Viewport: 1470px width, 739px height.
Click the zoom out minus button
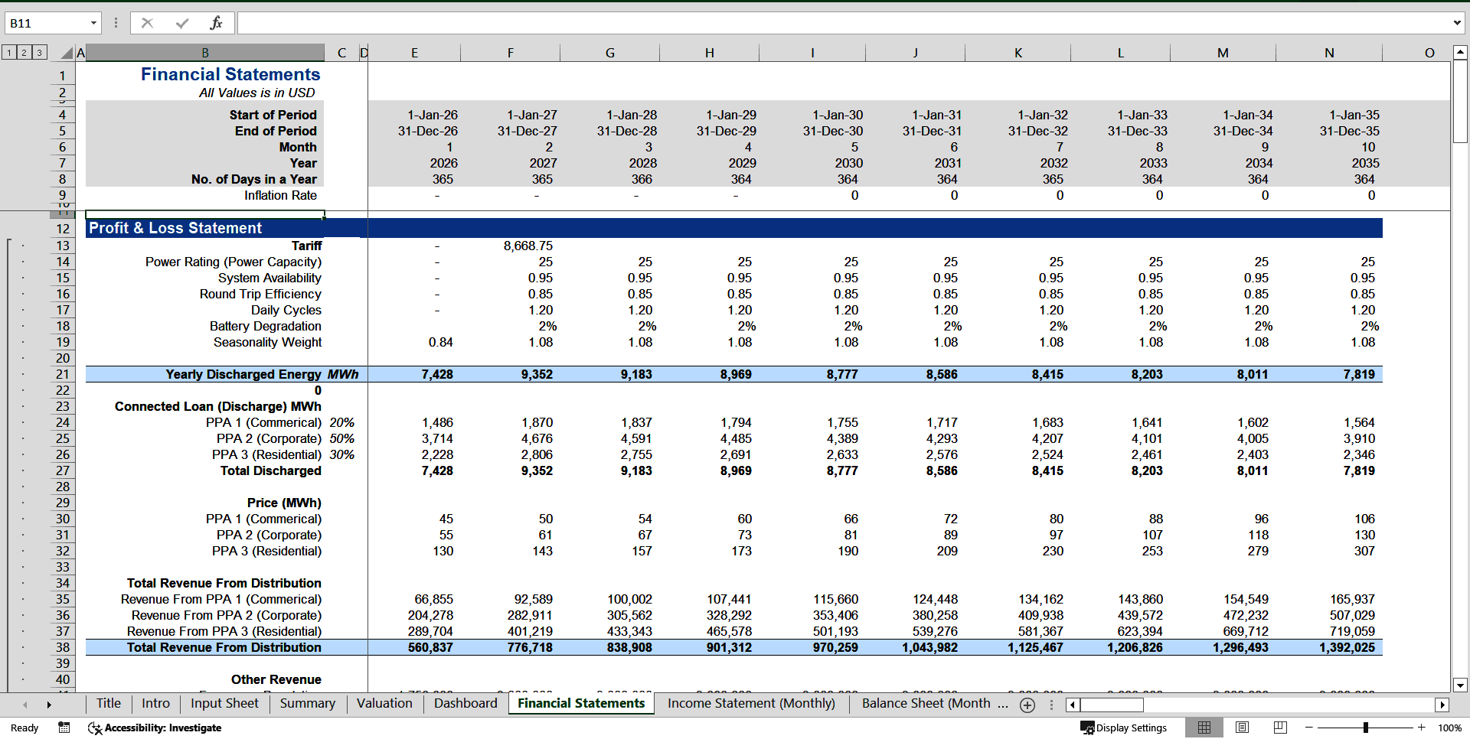[x=1309, y=728]
